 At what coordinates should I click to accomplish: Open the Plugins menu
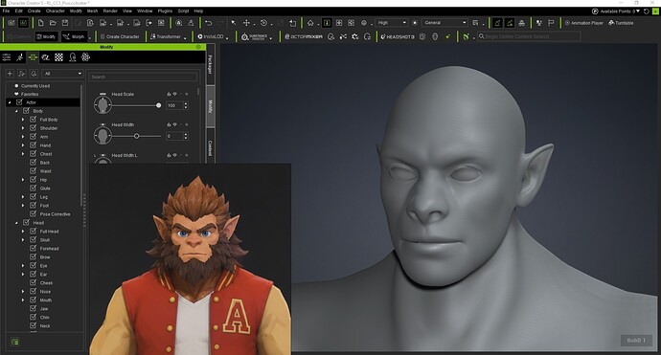(x=165, y=11)
